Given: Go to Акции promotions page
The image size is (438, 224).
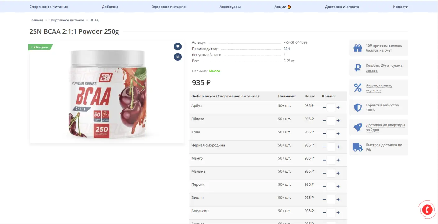Looking at the screenshot, I should coord(282,7).
